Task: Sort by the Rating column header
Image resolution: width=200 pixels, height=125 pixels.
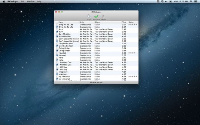Action: tap(133, 22)
